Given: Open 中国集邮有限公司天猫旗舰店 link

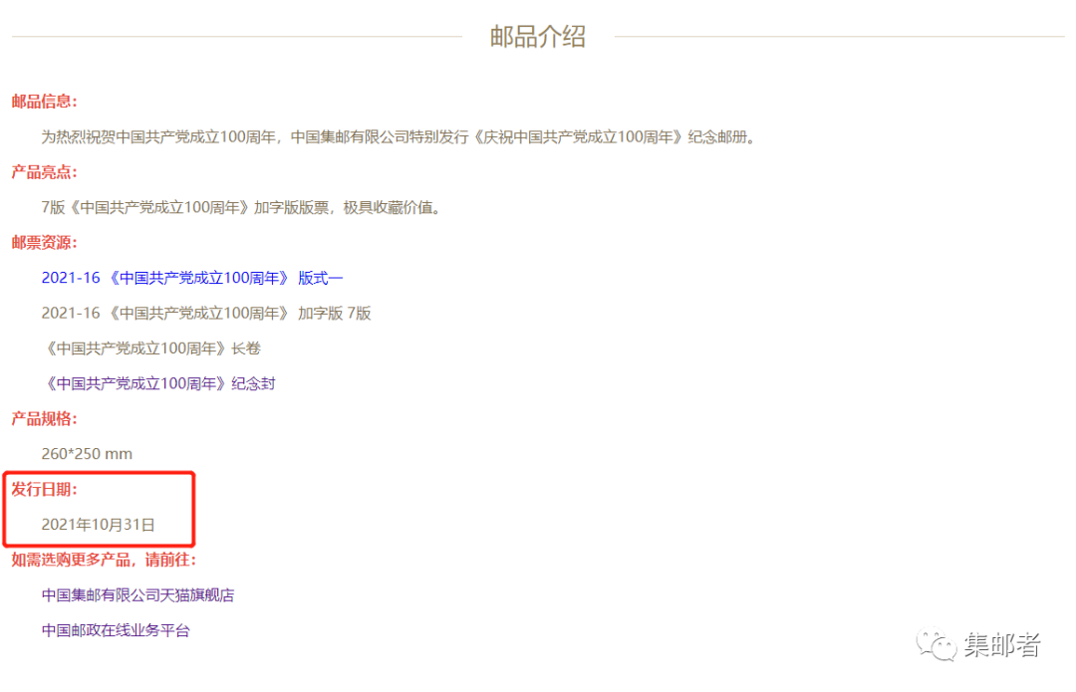Looking at the screenshot, I should pos(137,595).
